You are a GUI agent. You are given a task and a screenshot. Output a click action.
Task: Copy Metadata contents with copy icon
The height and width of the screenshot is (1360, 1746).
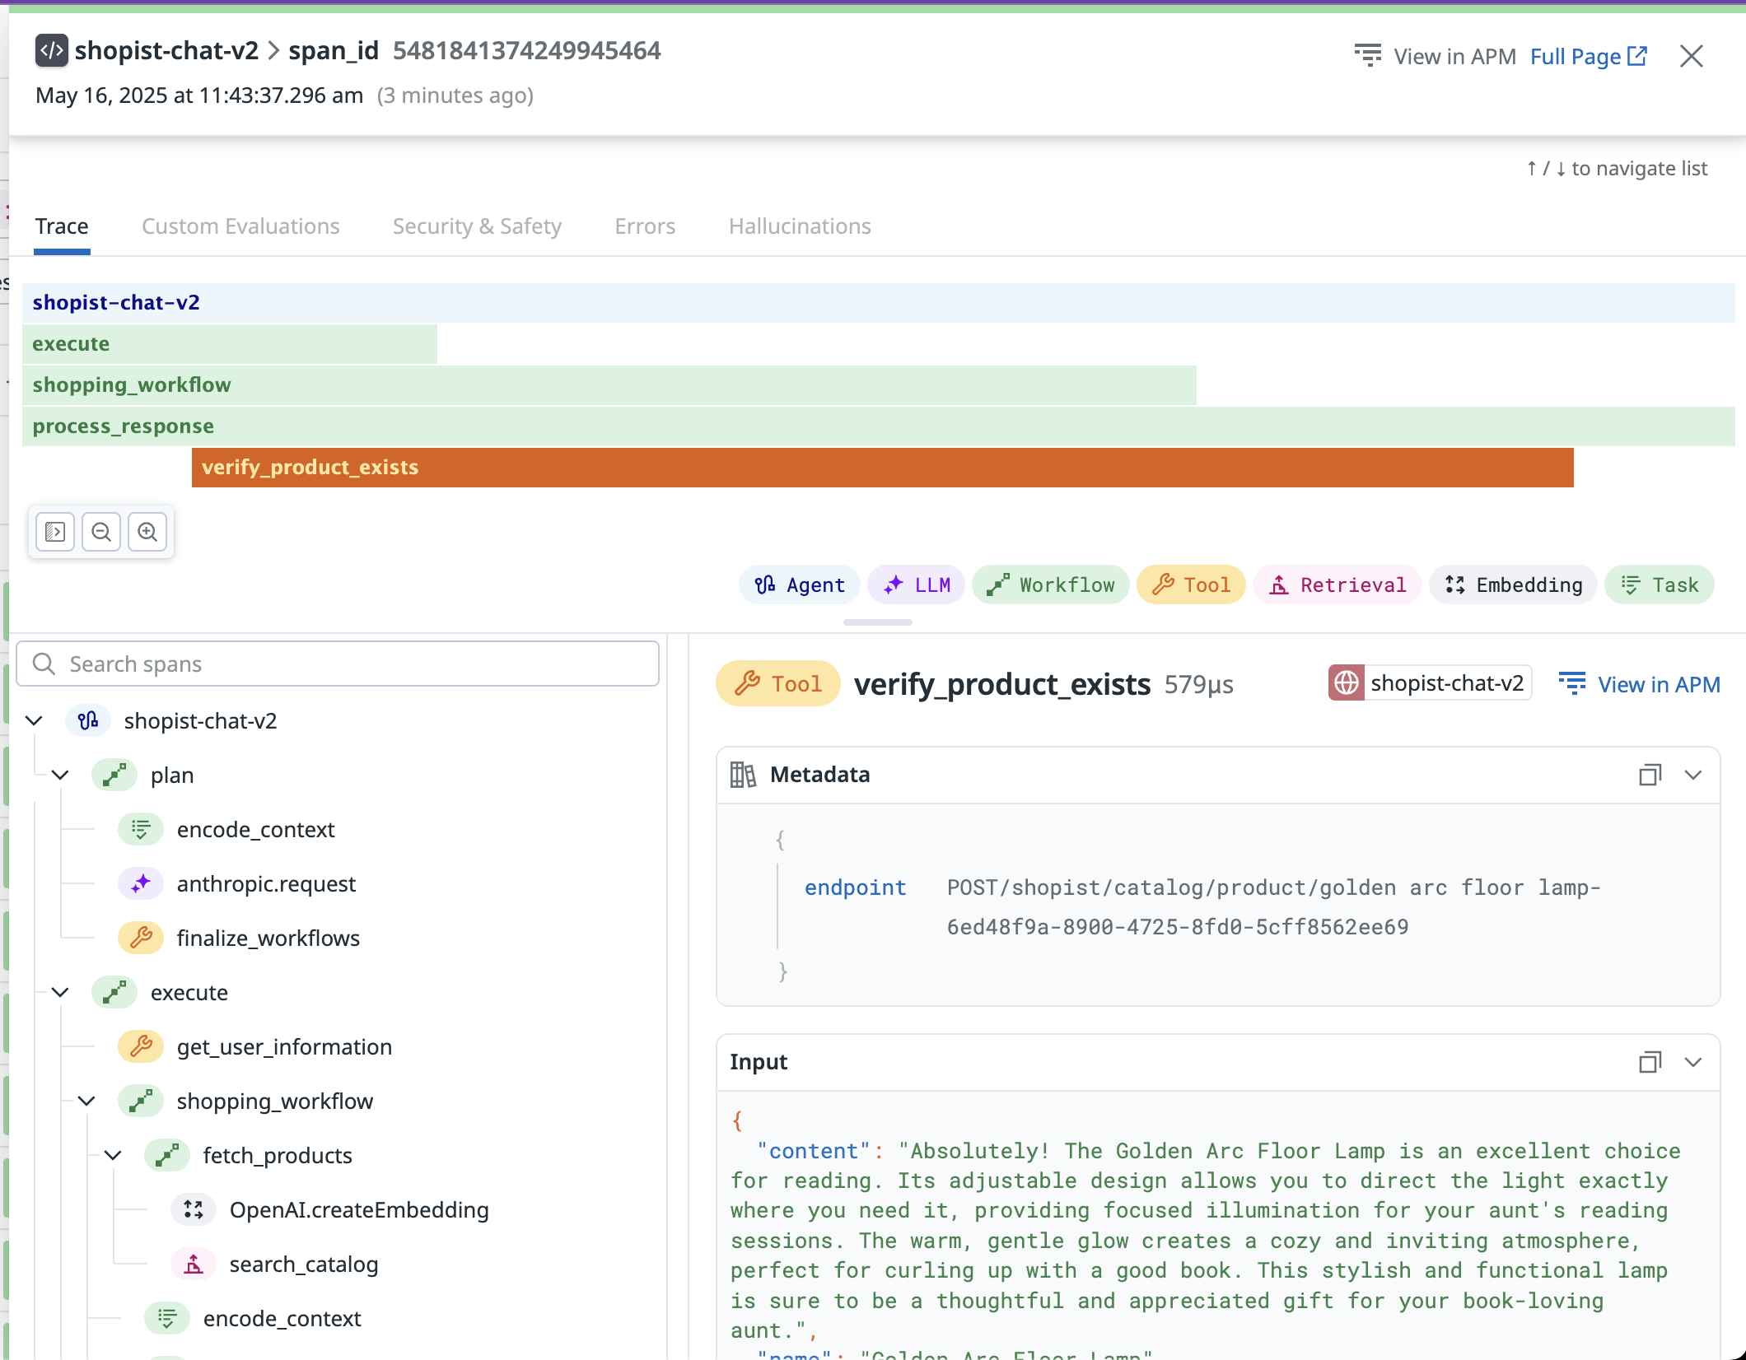click(x=1650, y=775)
